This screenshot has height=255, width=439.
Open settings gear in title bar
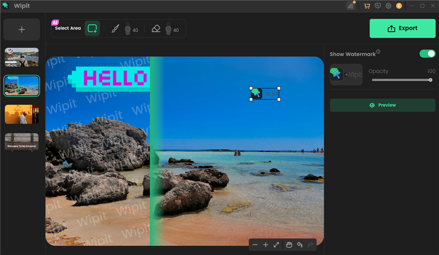[x=388, y=6]
